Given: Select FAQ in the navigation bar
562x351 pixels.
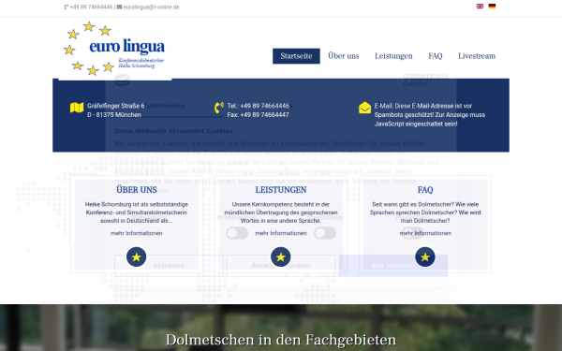Looking at the screenshot, I should click(436, 56).
